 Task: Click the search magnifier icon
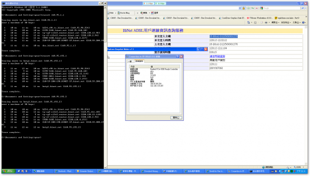302,8
